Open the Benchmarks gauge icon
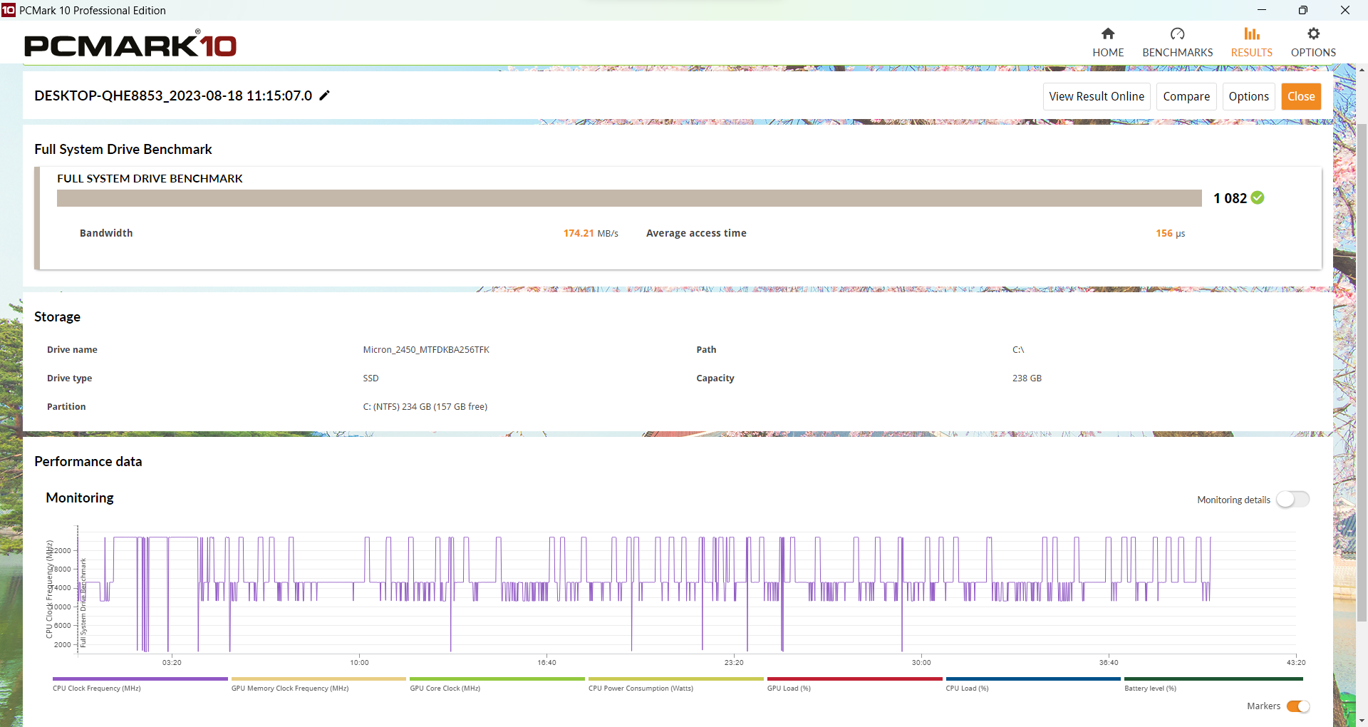The image size is (1368, 727). point(1177,33)
